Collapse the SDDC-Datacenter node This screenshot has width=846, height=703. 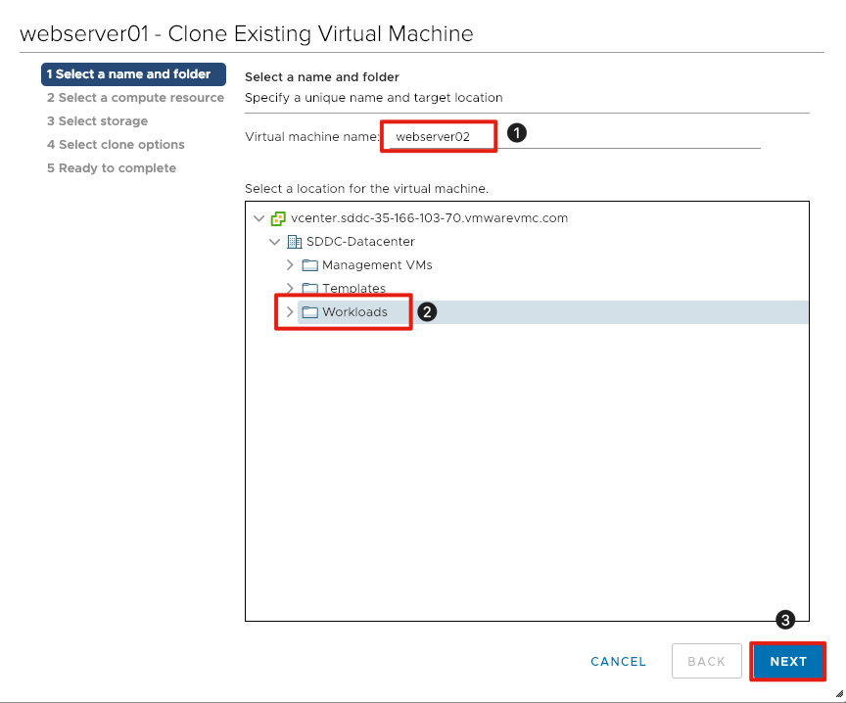[274, 241]
